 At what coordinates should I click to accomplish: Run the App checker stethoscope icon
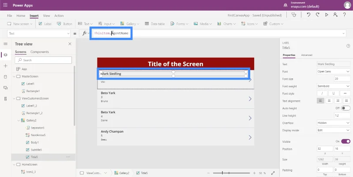tap(294, 15)
